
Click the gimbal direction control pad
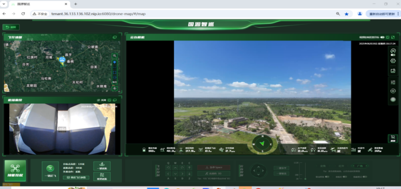point(258,171)
